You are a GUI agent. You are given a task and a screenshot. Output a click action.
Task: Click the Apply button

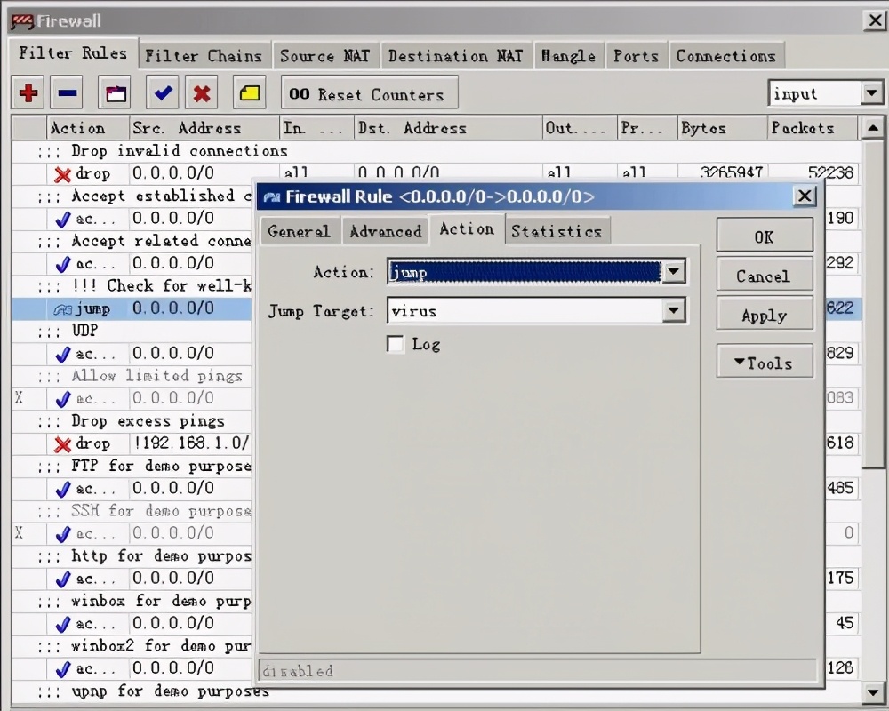point(764,316)
